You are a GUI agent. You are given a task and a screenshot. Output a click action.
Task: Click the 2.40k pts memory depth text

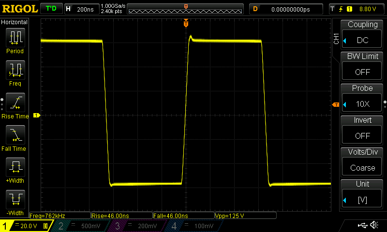(x=112, y=11)
